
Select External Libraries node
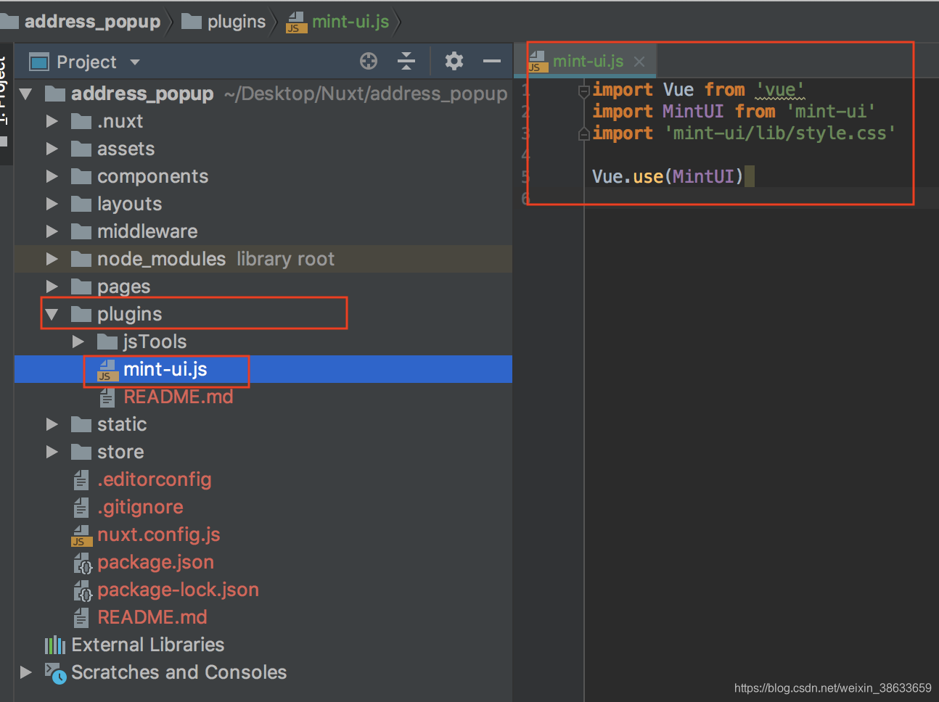pos(147,645)
